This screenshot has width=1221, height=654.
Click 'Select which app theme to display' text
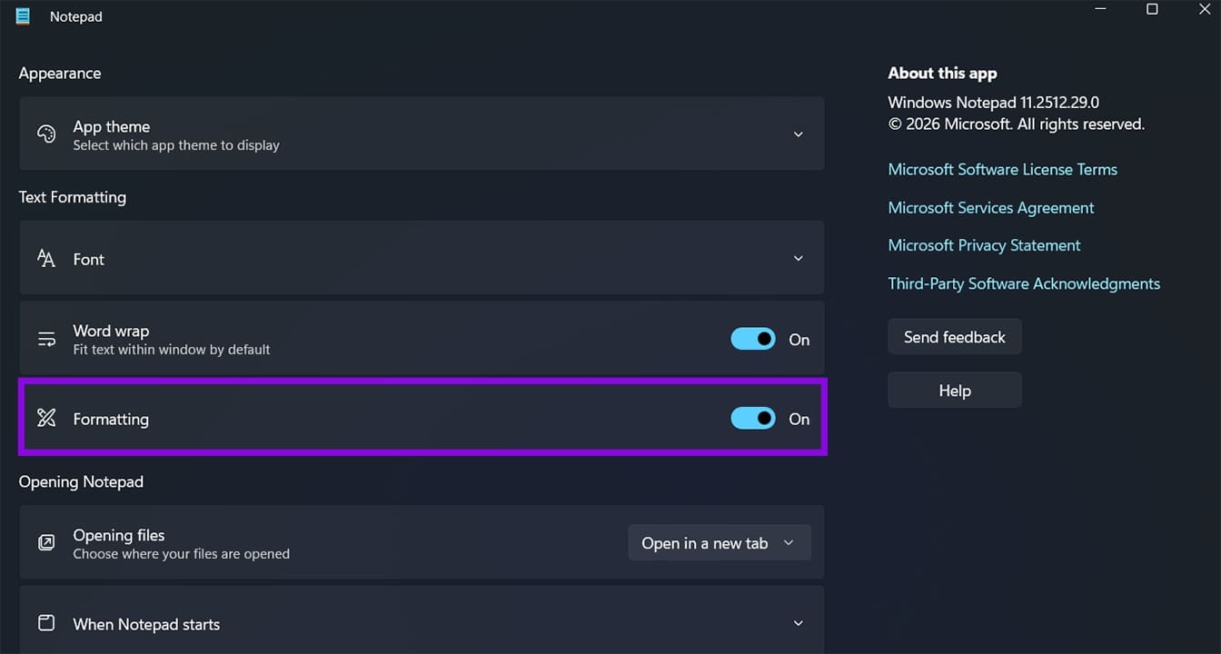tap(176, 145)
